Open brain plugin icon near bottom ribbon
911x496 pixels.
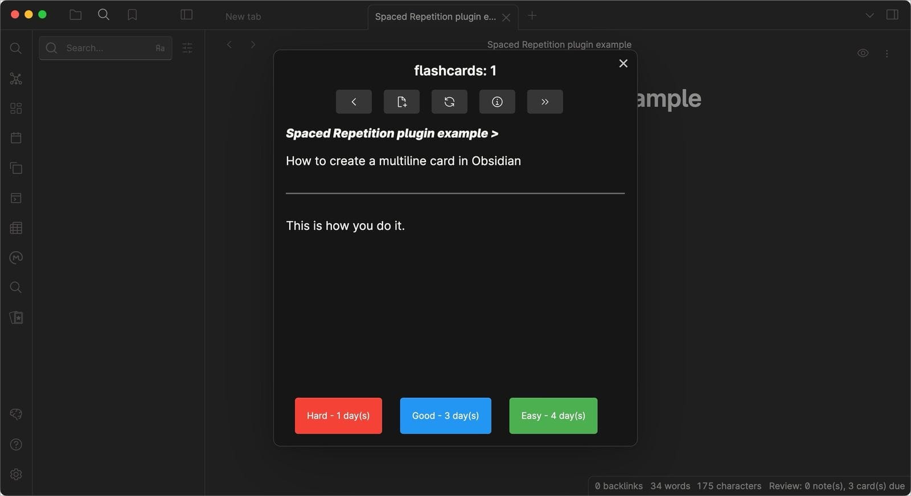coord(16,414)
